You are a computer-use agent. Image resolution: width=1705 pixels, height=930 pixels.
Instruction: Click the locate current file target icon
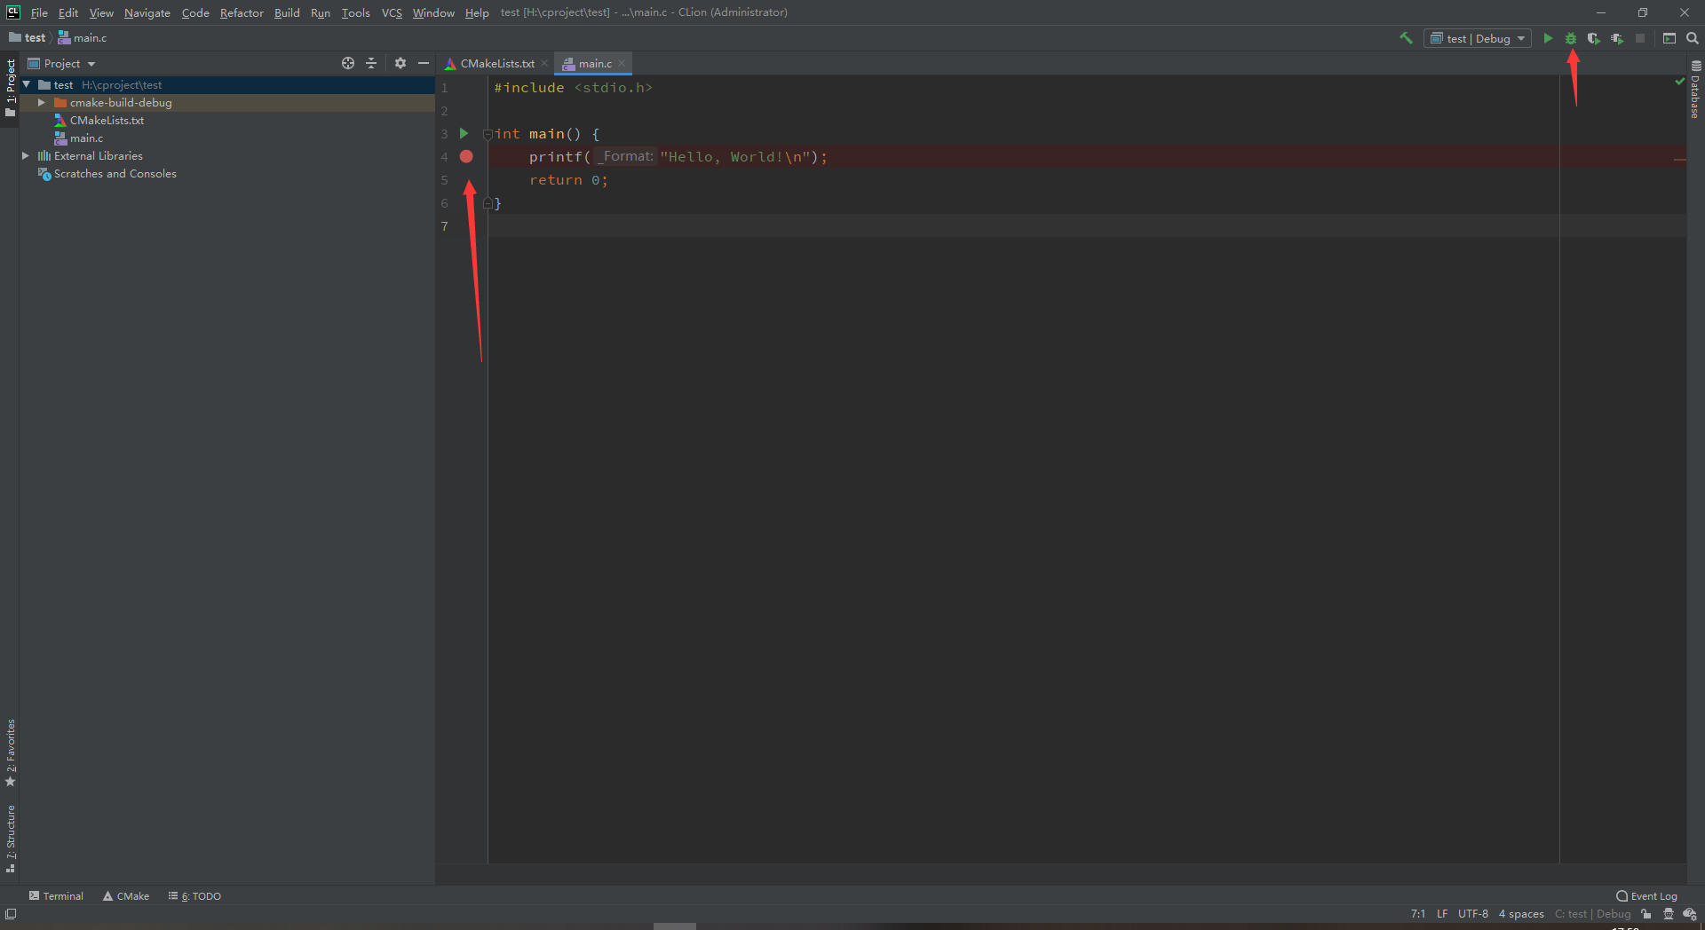348,63
